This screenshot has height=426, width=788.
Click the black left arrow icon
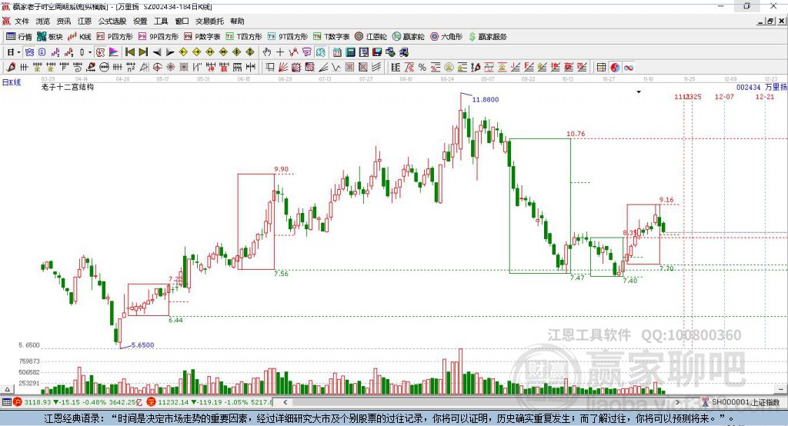[157, 52]
